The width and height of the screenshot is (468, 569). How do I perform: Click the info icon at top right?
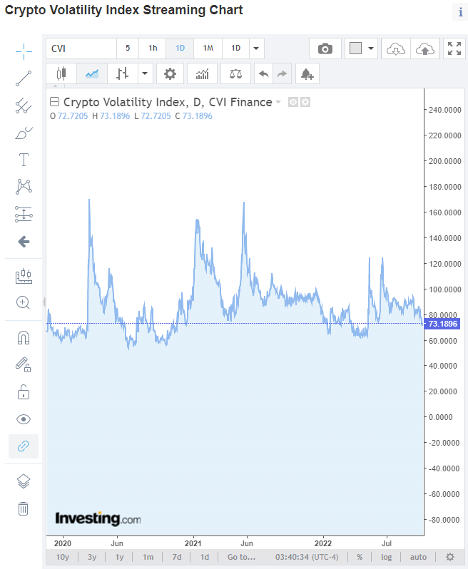tap(460, 12)
